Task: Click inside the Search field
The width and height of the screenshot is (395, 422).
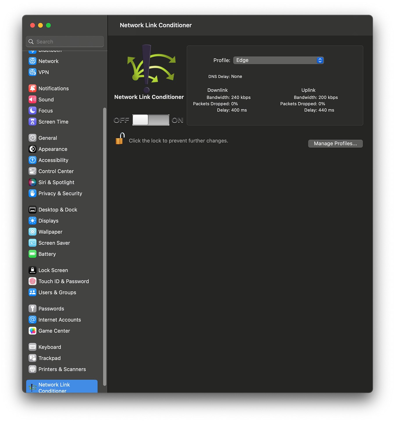Action: click(x=65, y=41)
